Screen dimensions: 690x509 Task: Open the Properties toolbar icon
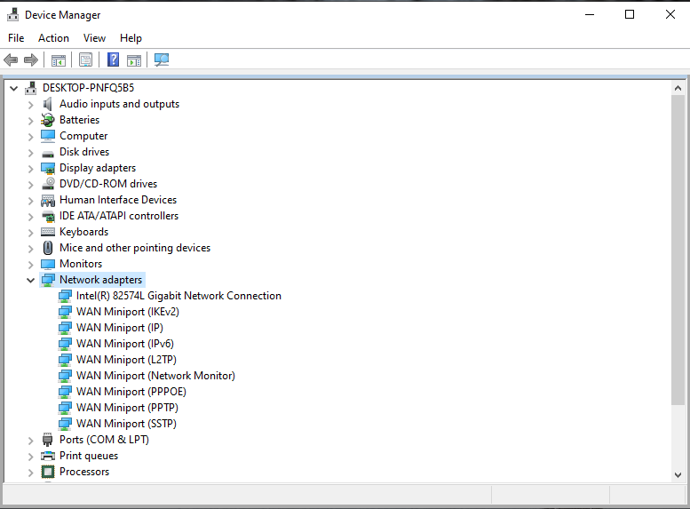pos(85,60)
